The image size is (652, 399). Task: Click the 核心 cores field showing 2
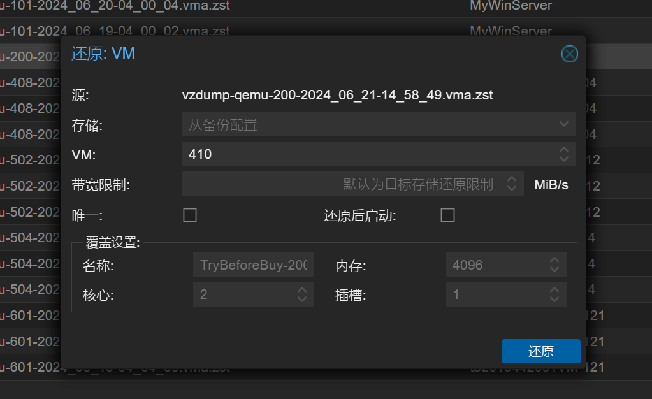(253, 294)
